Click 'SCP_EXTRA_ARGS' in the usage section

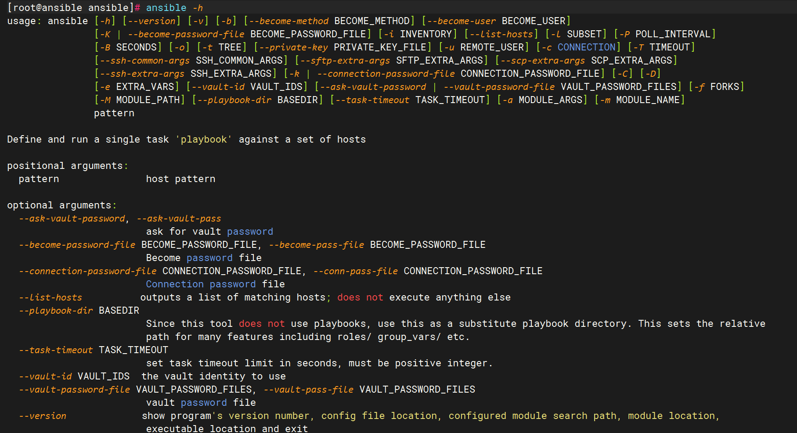(631, 61)
